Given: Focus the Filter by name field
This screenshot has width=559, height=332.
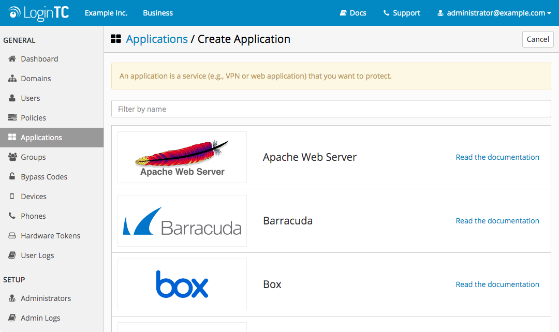Looking at the screenshot, I should [331, 109].
